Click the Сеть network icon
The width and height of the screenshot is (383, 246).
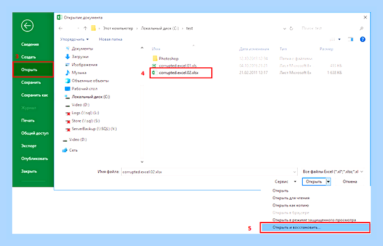65,150
